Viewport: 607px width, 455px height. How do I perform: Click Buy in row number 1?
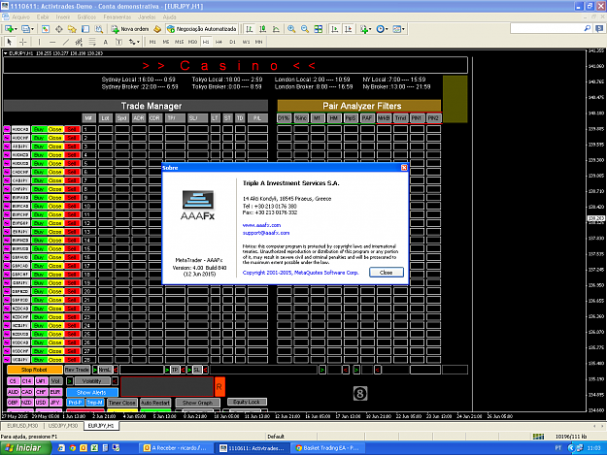point(39,129)
